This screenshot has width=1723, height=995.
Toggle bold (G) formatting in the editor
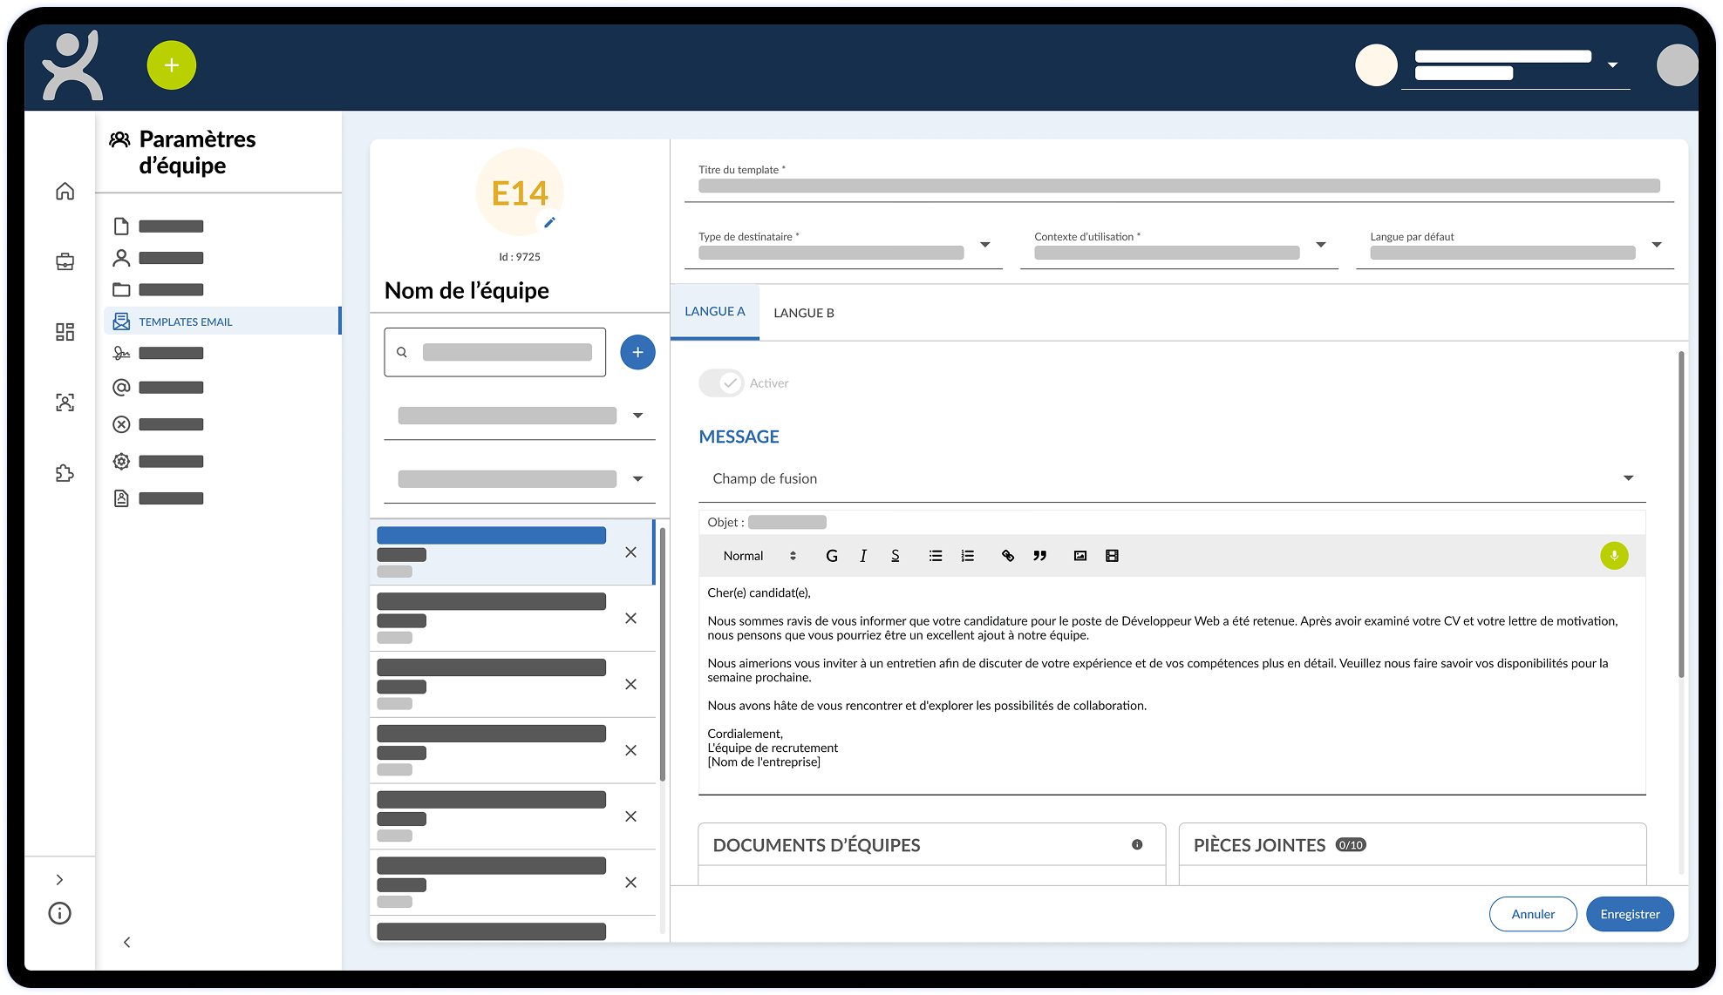(x=832, y=556)
